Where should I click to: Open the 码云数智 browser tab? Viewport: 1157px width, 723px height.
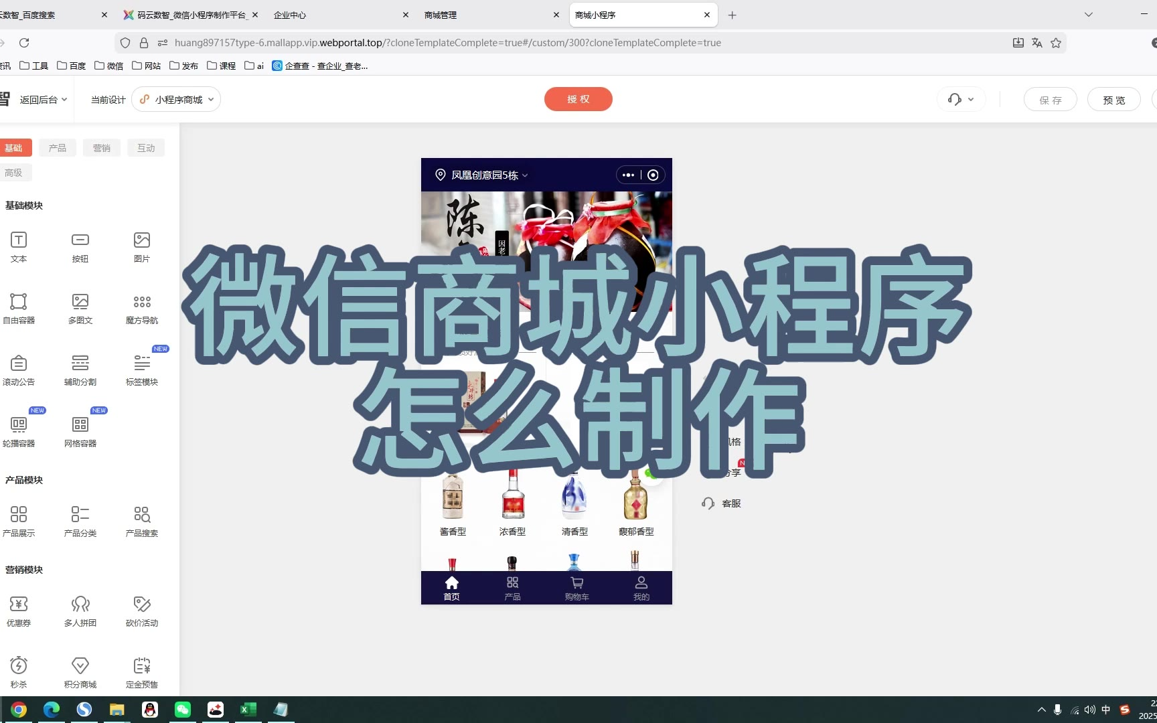coord(189,15)
